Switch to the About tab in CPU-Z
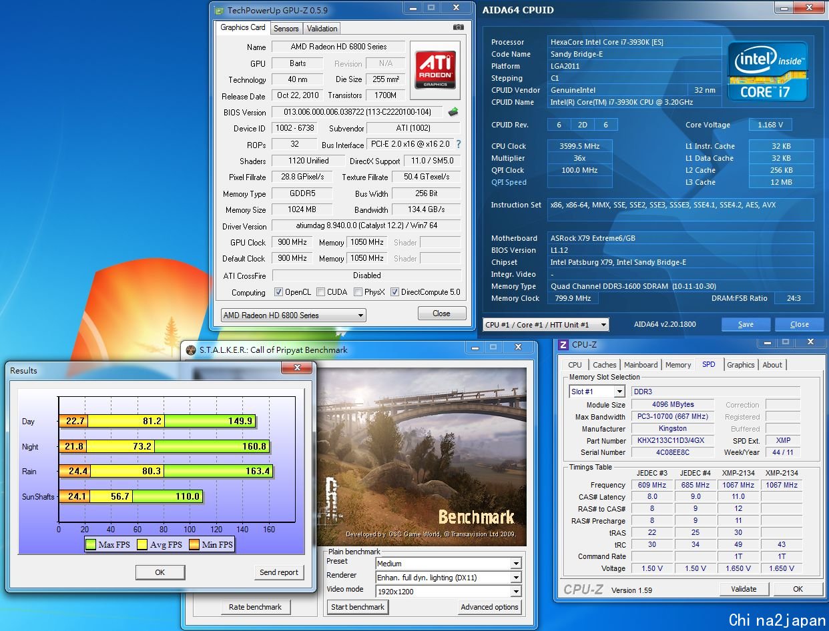The image size is (829, 631). tap(772, 365)
